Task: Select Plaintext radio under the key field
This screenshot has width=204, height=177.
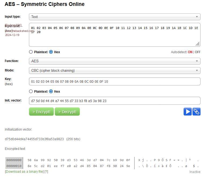Action: [x=31, y=92]
